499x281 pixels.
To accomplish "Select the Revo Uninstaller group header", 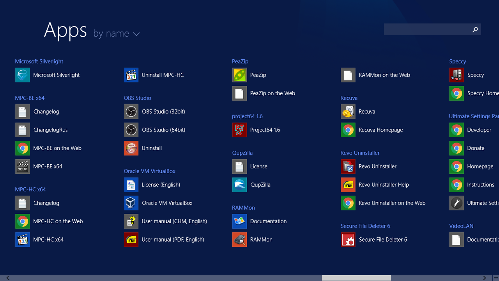I will [360, 153].
